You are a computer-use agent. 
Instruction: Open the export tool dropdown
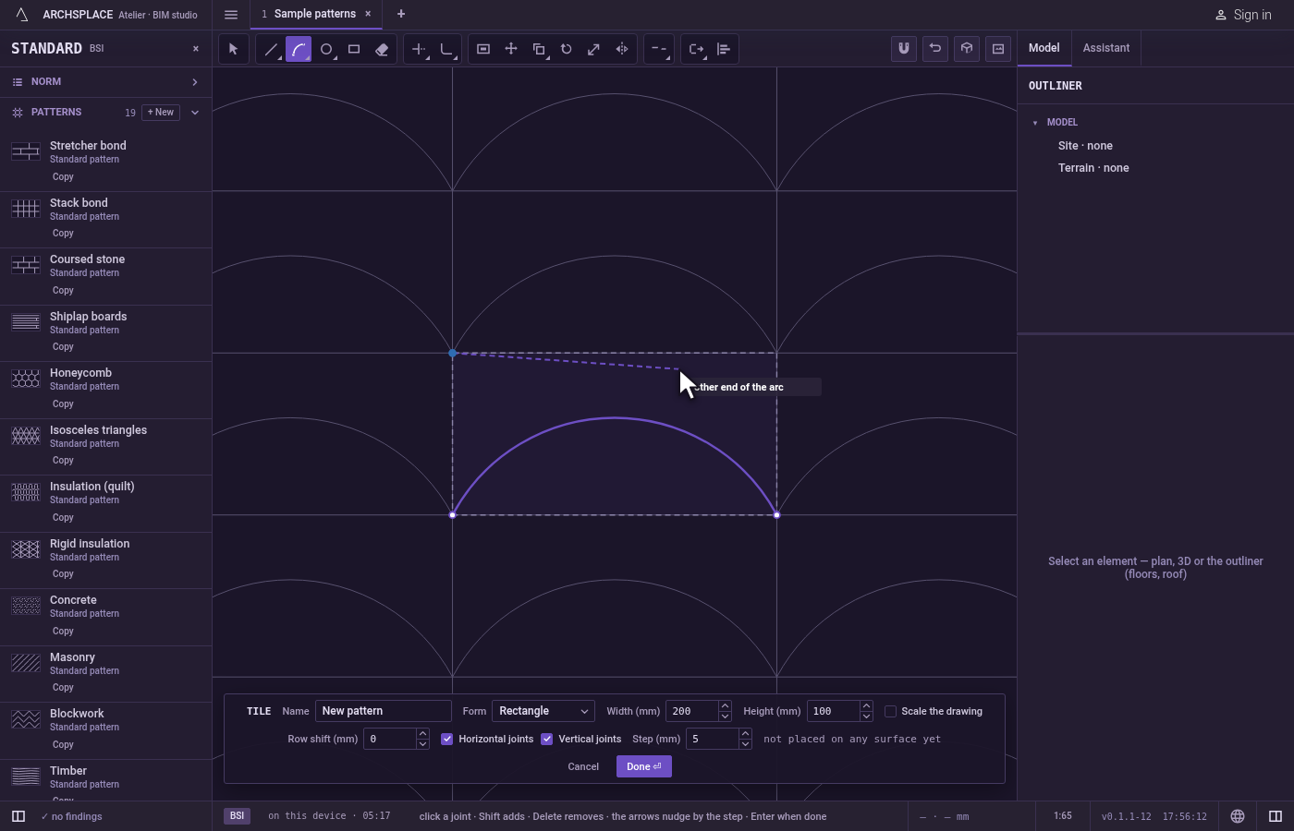(696, 49)
